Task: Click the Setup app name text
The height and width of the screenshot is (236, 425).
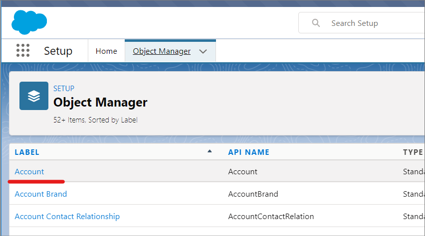Action: click(58, 51)
